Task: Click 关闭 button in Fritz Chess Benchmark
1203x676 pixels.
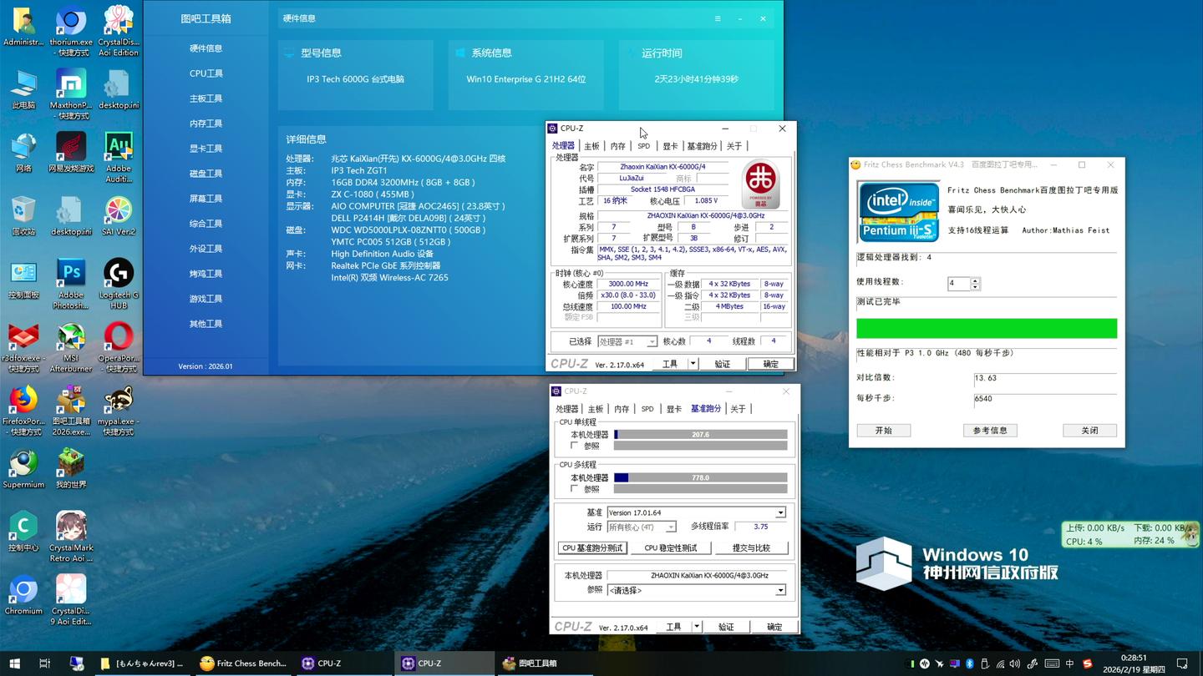Action: point(1089,431)
